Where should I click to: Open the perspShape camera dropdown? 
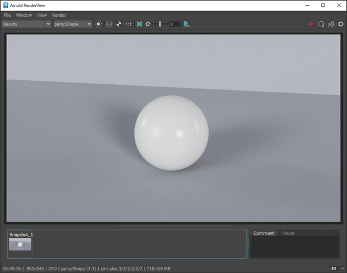tap(72, 24)
